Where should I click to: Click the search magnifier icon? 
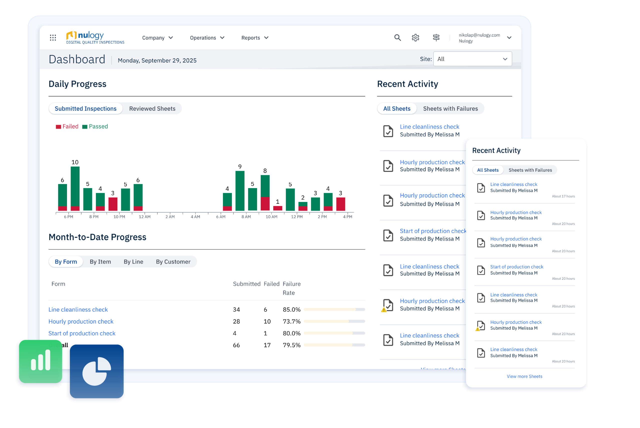click(397, 38)
